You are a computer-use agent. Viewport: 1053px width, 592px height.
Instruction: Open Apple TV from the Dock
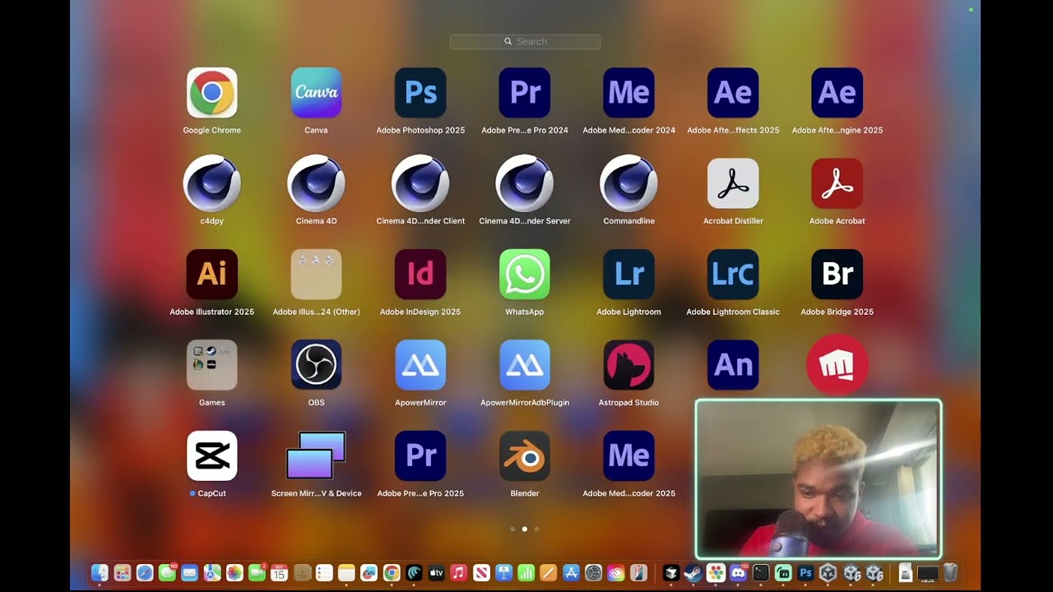click(x=436, y=572)
